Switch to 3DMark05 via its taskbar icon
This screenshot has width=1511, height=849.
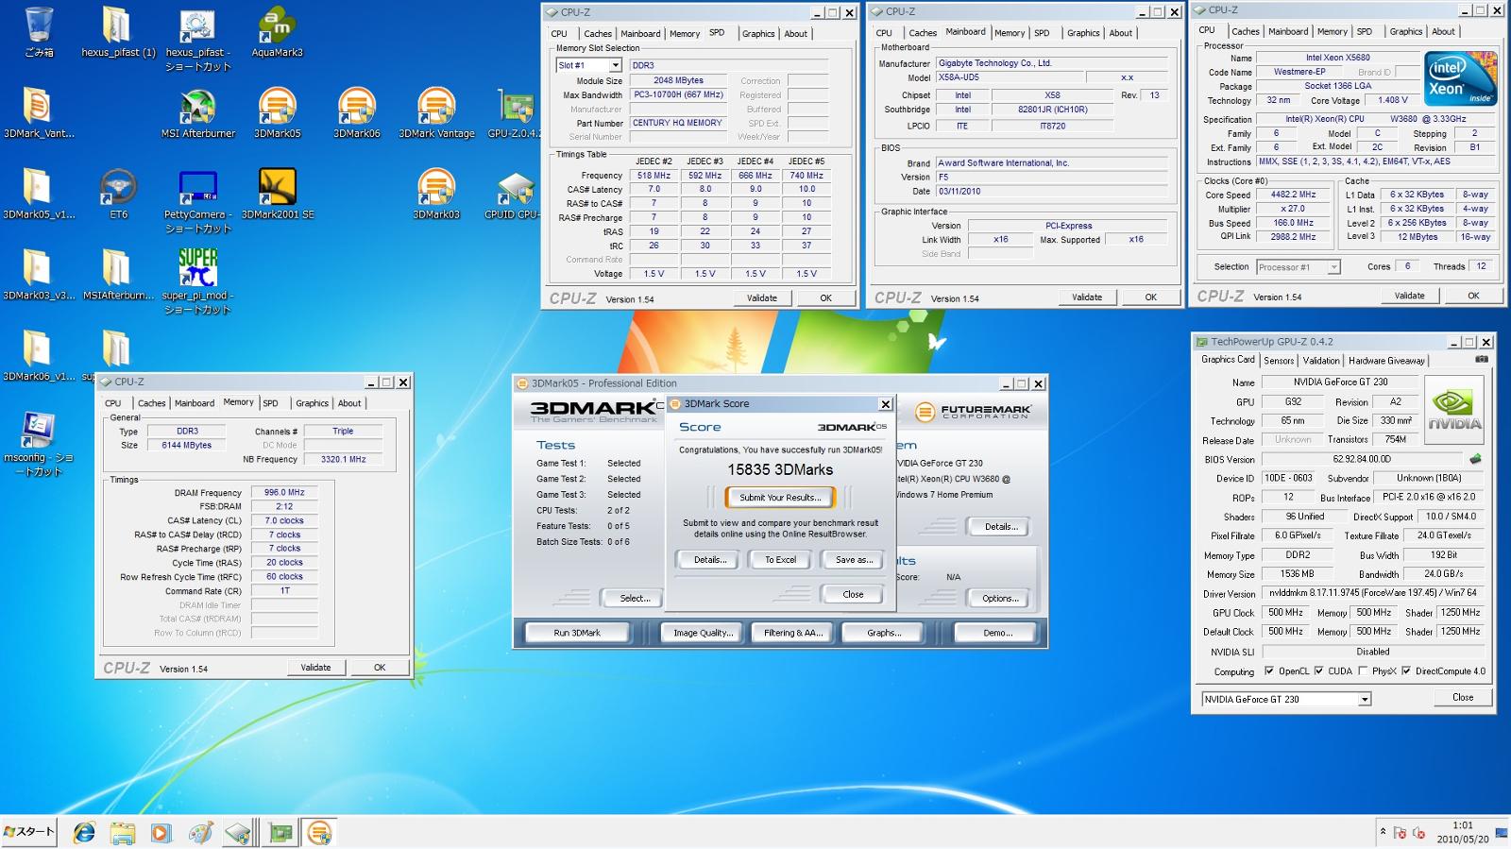tap(320, 832)
